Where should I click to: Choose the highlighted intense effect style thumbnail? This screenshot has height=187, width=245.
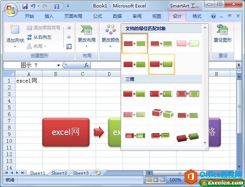[x=161, y=64]
